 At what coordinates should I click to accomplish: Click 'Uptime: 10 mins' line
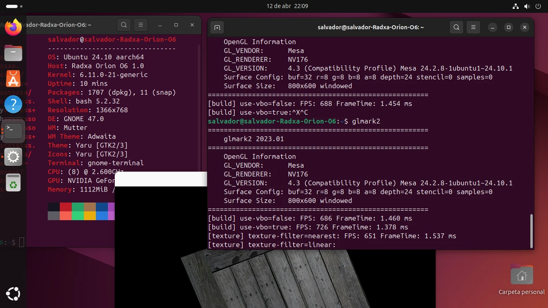pos(77,83)
